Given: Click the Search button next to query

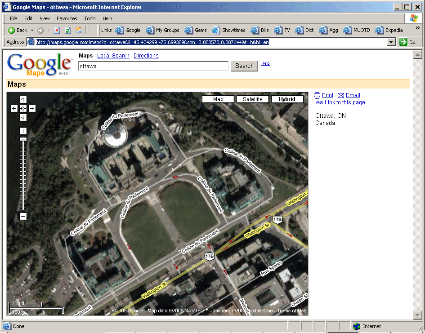Looking at the screenshot, I should tap(244, 66).
